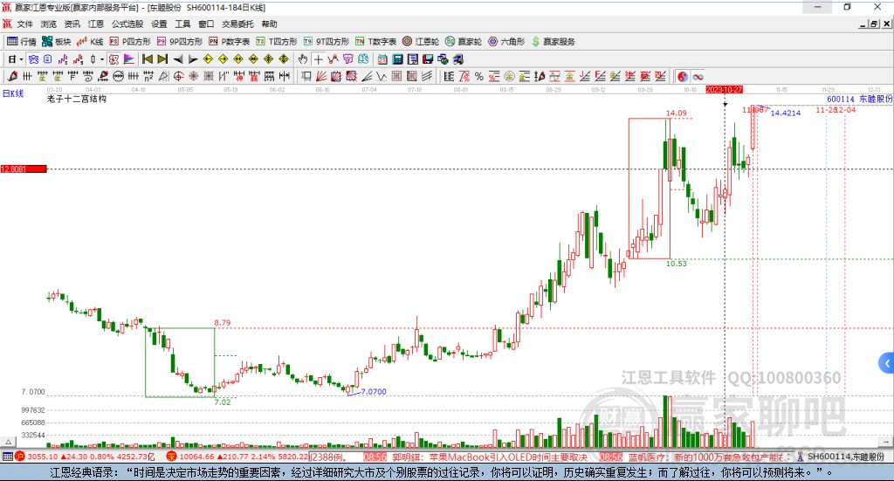Click the red 12.8081 price axis label
The height and width of the screenshot is (481, 894).
click(24, 169)
